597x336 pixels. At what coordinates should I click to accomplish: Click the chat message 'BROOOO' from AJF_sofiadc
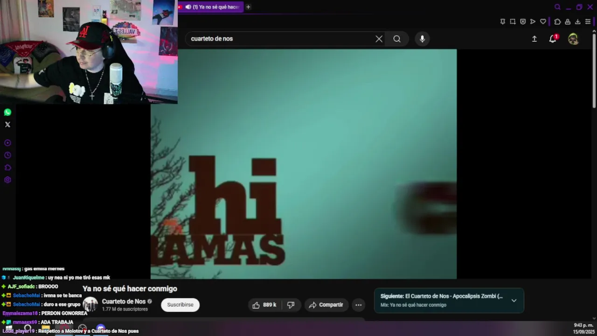coord(48,287)
